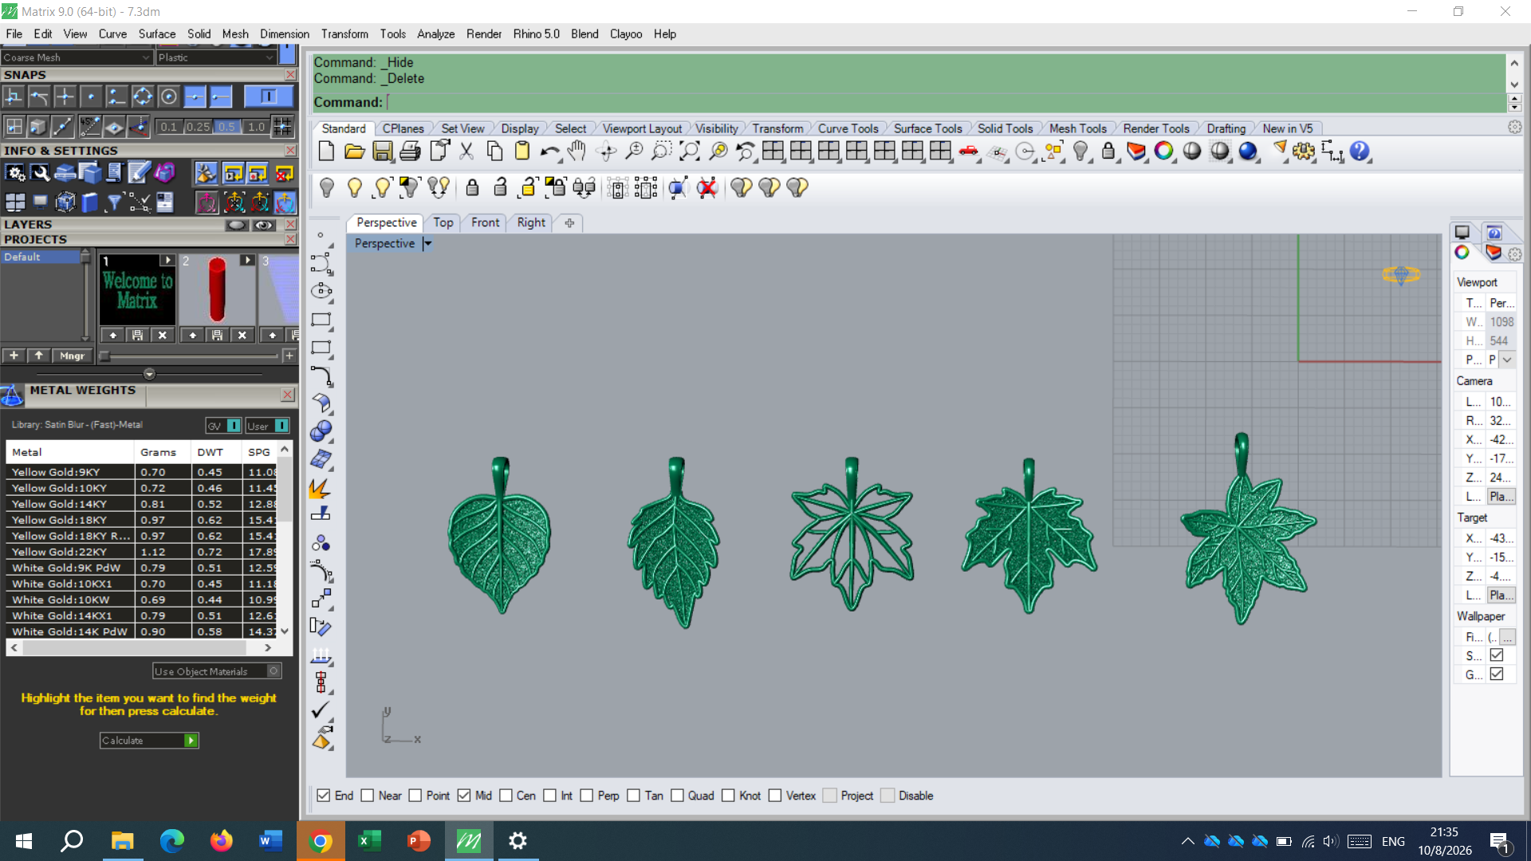Toggle the Mid osnap checkbox
The image size is (1531, 861).
pyautogui.click(x=464, y=796)
